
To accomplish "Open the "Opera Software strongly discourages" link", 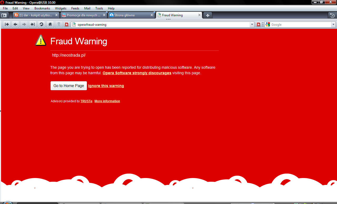I will [x=137, y=73].
